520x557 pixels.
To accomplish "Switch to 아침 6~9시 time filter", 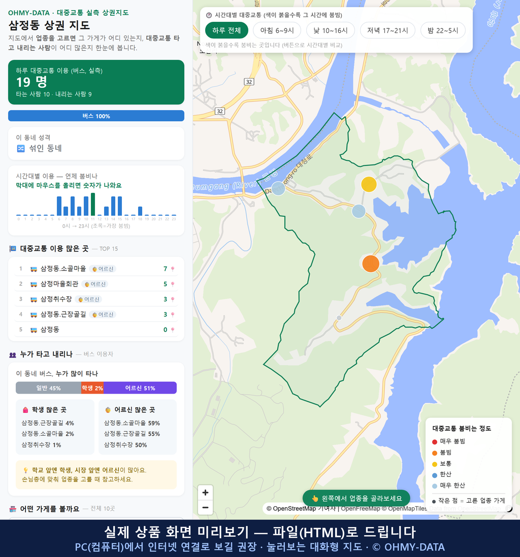I will point(277,30).
